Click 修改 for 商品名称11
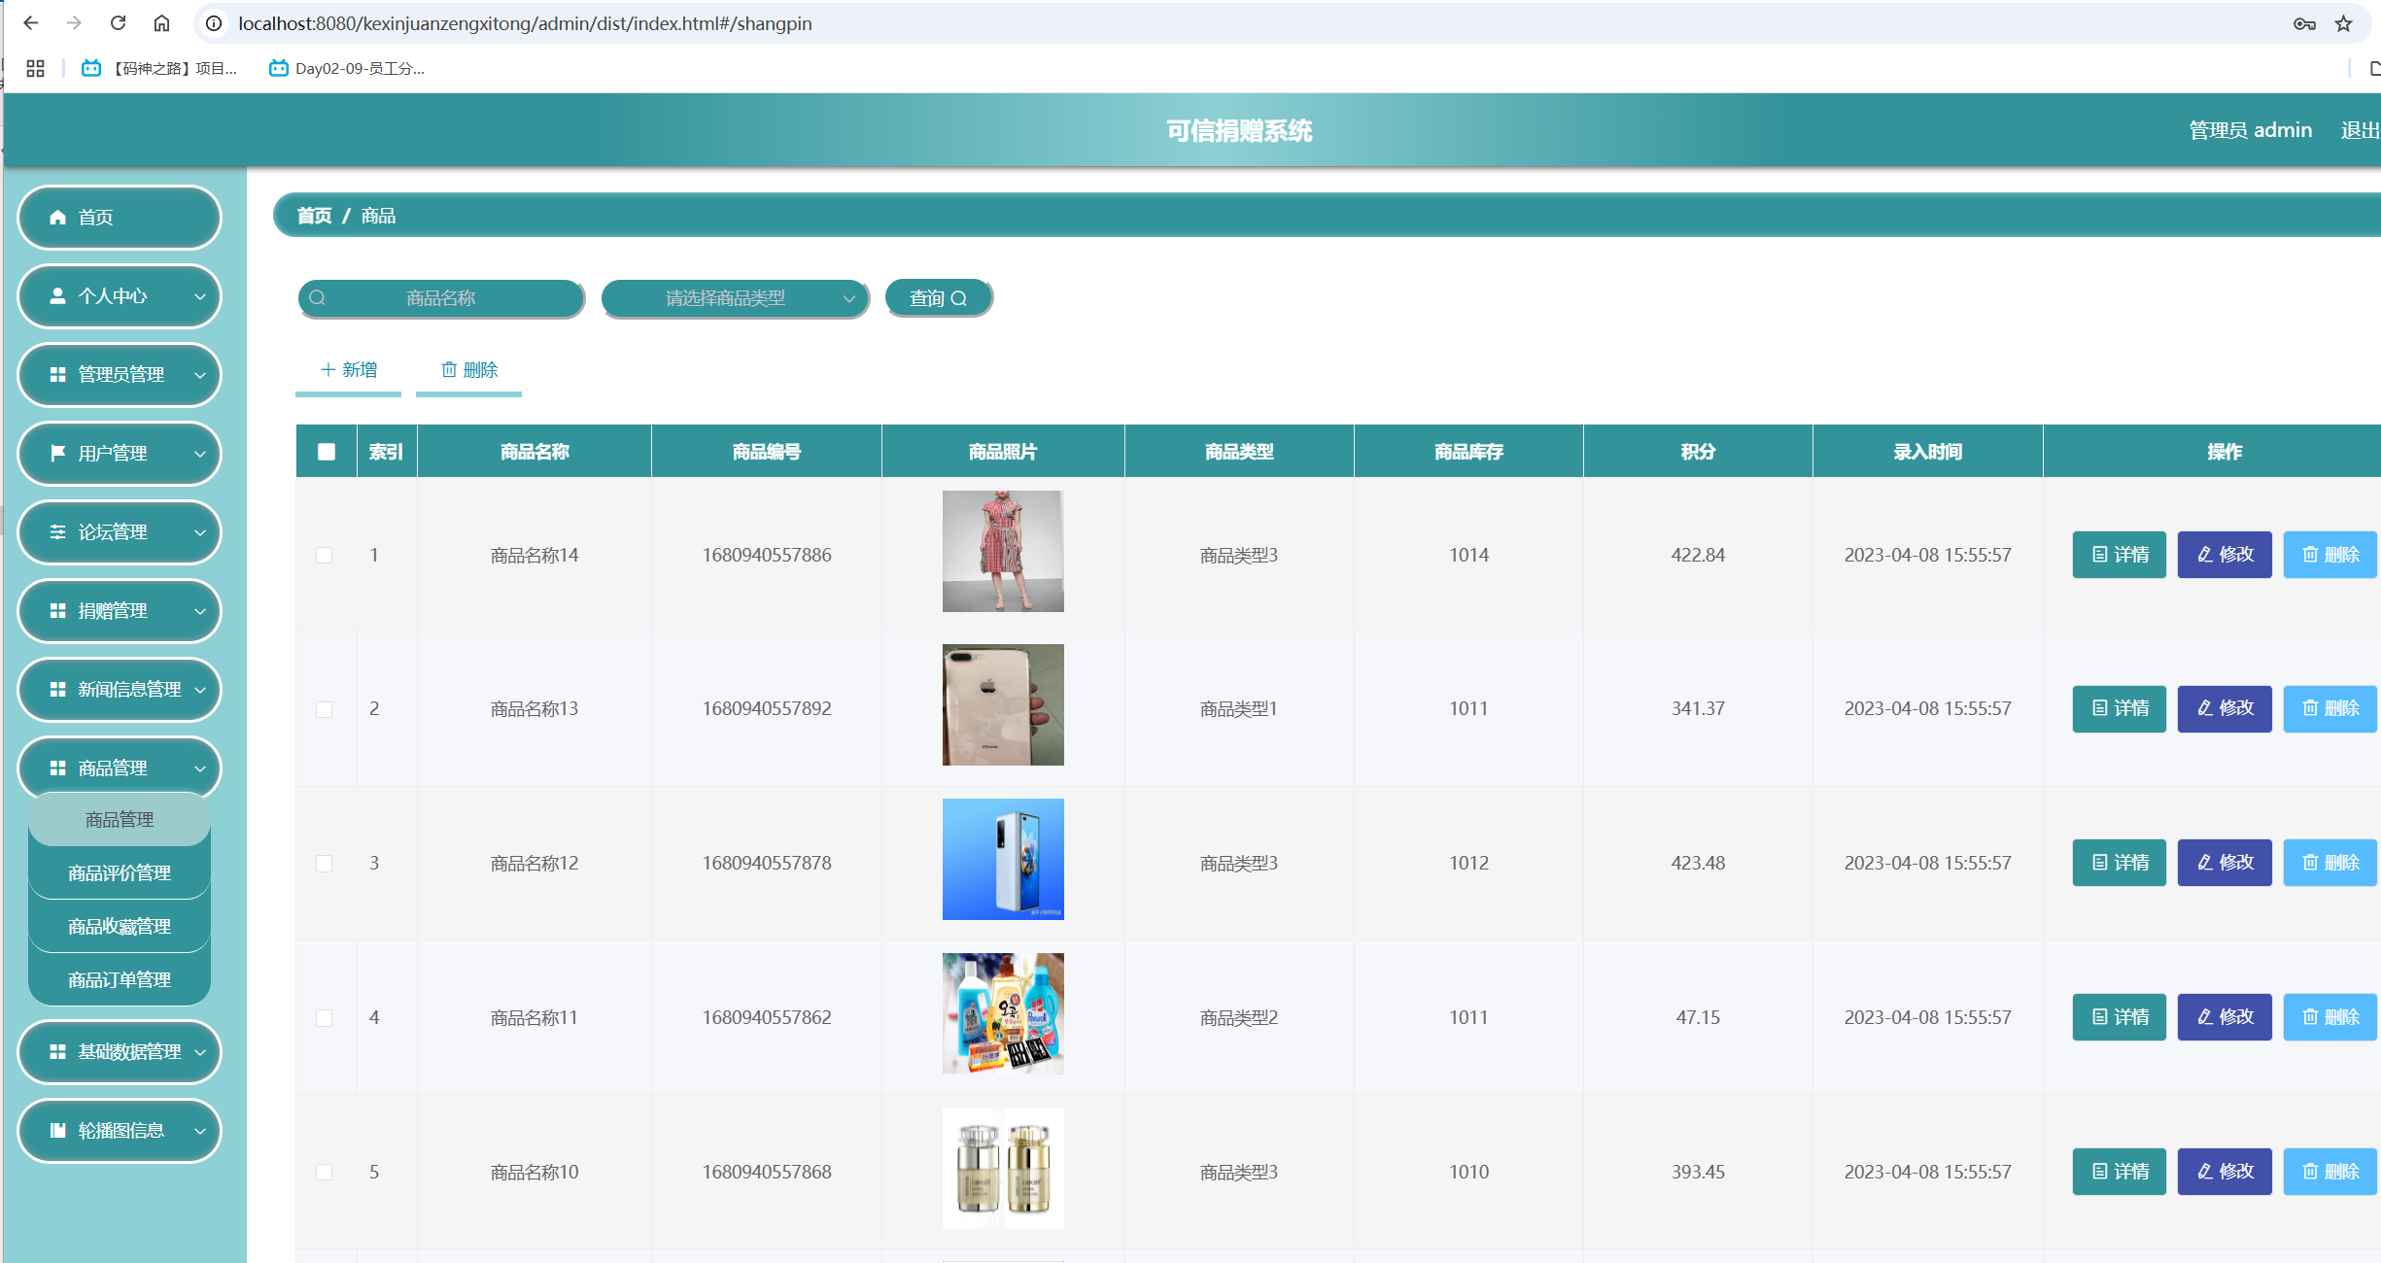This screenshot has height=1263, width=2381. pos(2225,1017)
